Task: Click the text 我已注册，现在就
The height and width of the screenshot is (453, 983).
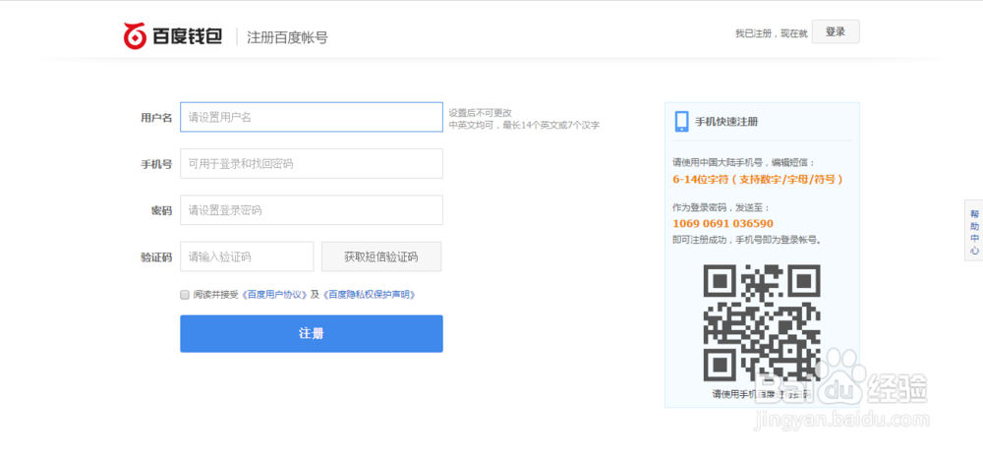Action: point(771,33)
